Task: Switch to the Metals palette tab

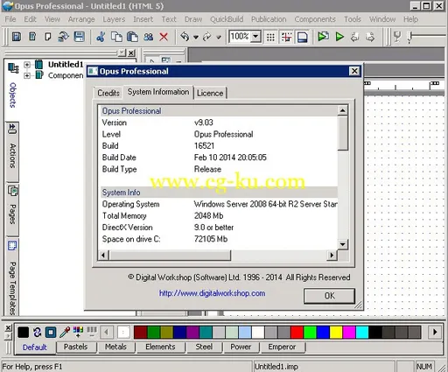Action: click(x=115, y=347)
